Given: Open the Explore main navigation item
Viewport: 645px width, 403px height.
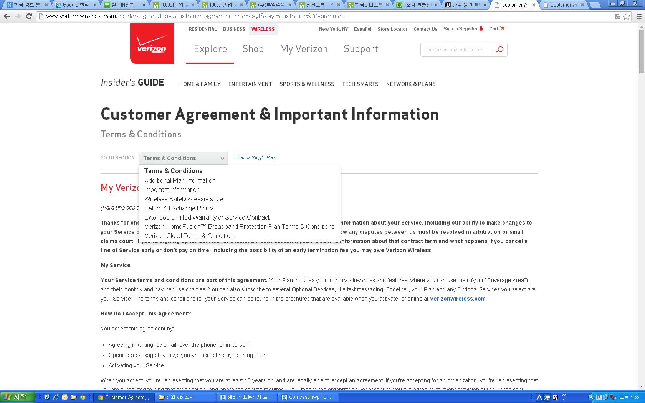Looking at the screenshot, I should tap(210, 49).
